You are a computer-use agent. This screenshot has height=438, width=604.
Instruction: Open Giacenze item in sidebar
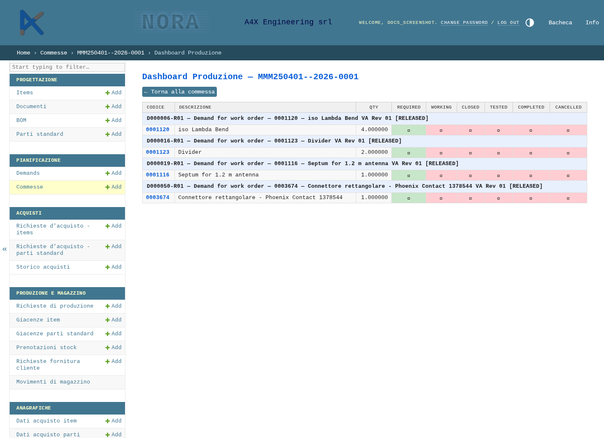[x=38, y=320]
